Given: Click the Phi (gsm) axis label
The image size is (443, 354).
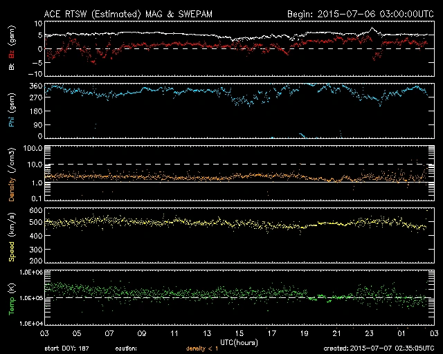Looking at the screenshot, I should tap(12, 111).
